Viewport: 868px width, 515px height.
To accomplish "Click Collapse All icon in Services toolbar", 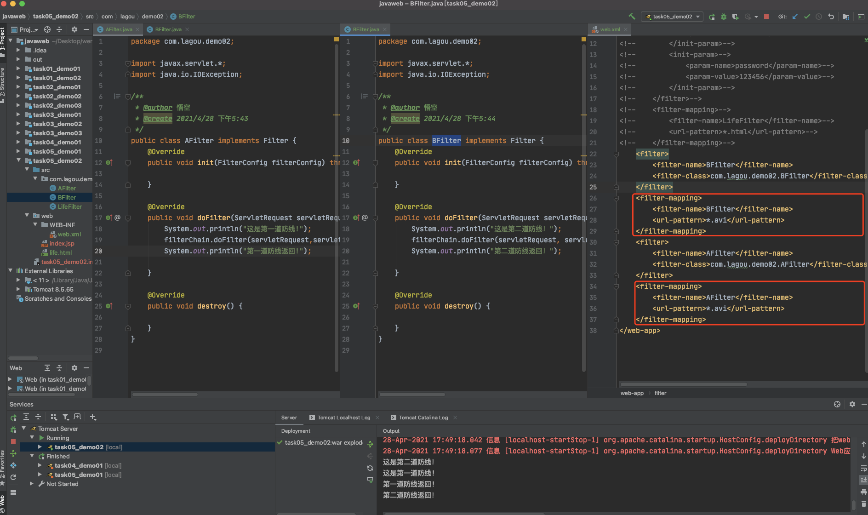I will 38,417.
